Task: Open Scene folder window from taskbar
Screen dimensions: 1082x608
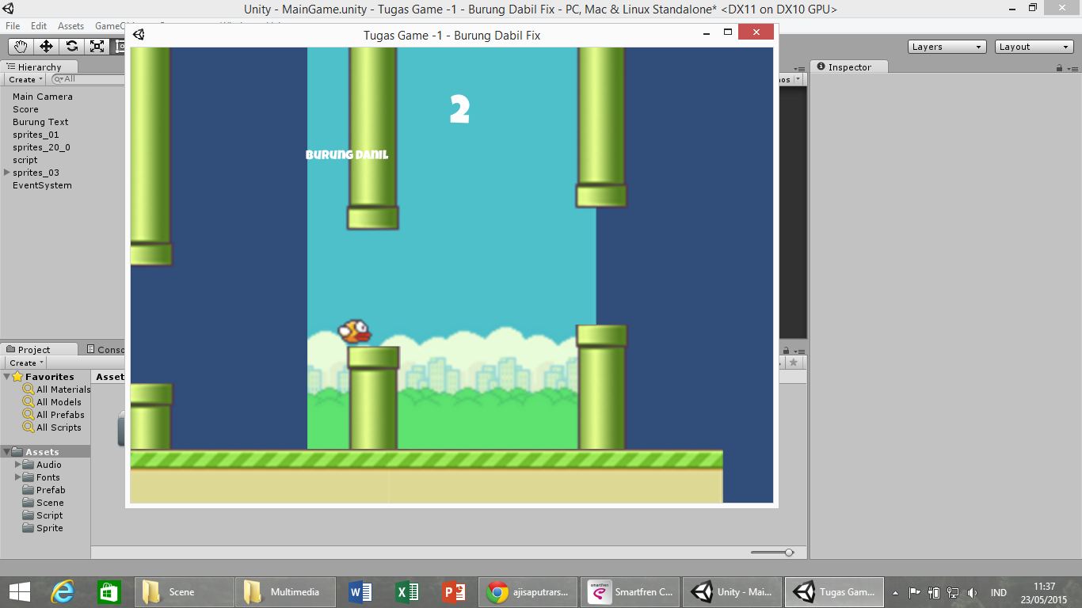Action: tap(184, 591)
